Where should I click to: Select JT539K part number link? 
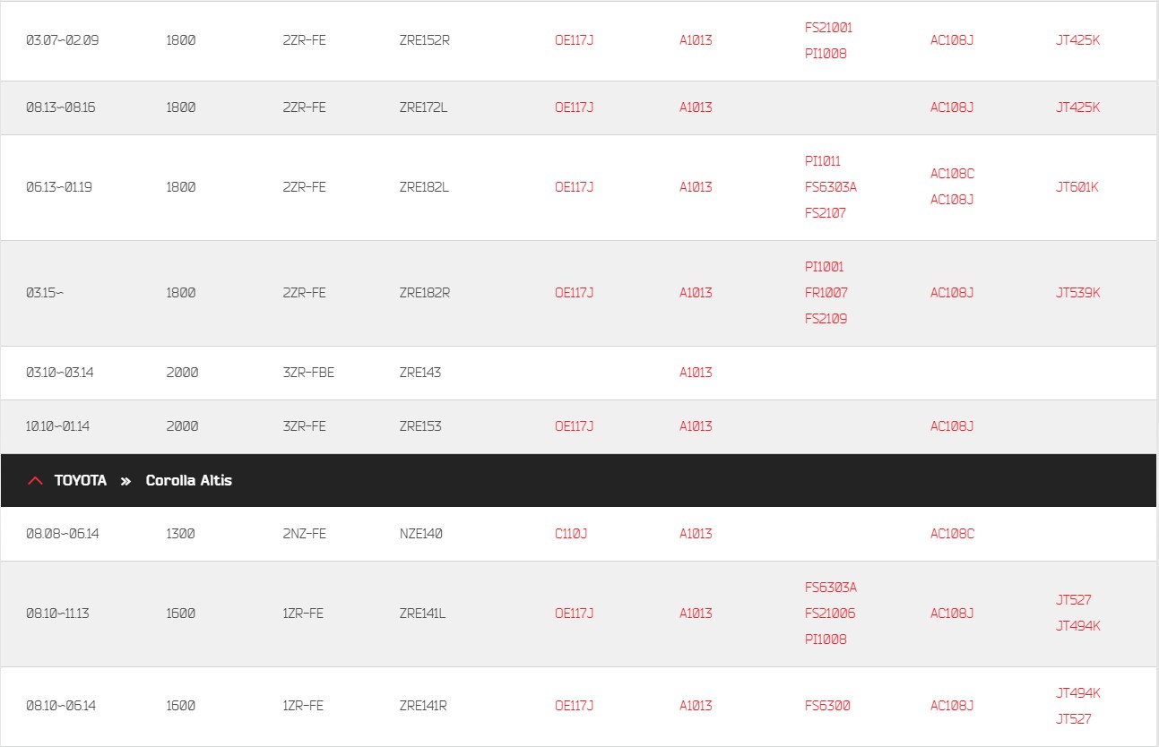tap(1077, 293)
